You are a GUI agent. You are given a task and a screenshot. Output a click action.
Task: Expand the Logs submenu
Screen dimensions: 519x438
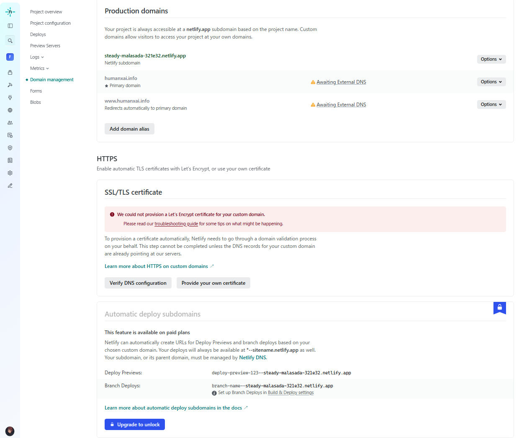pos(37,57)
